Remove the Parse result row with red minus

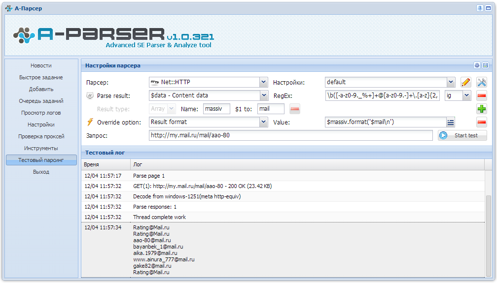pos(482,95)
